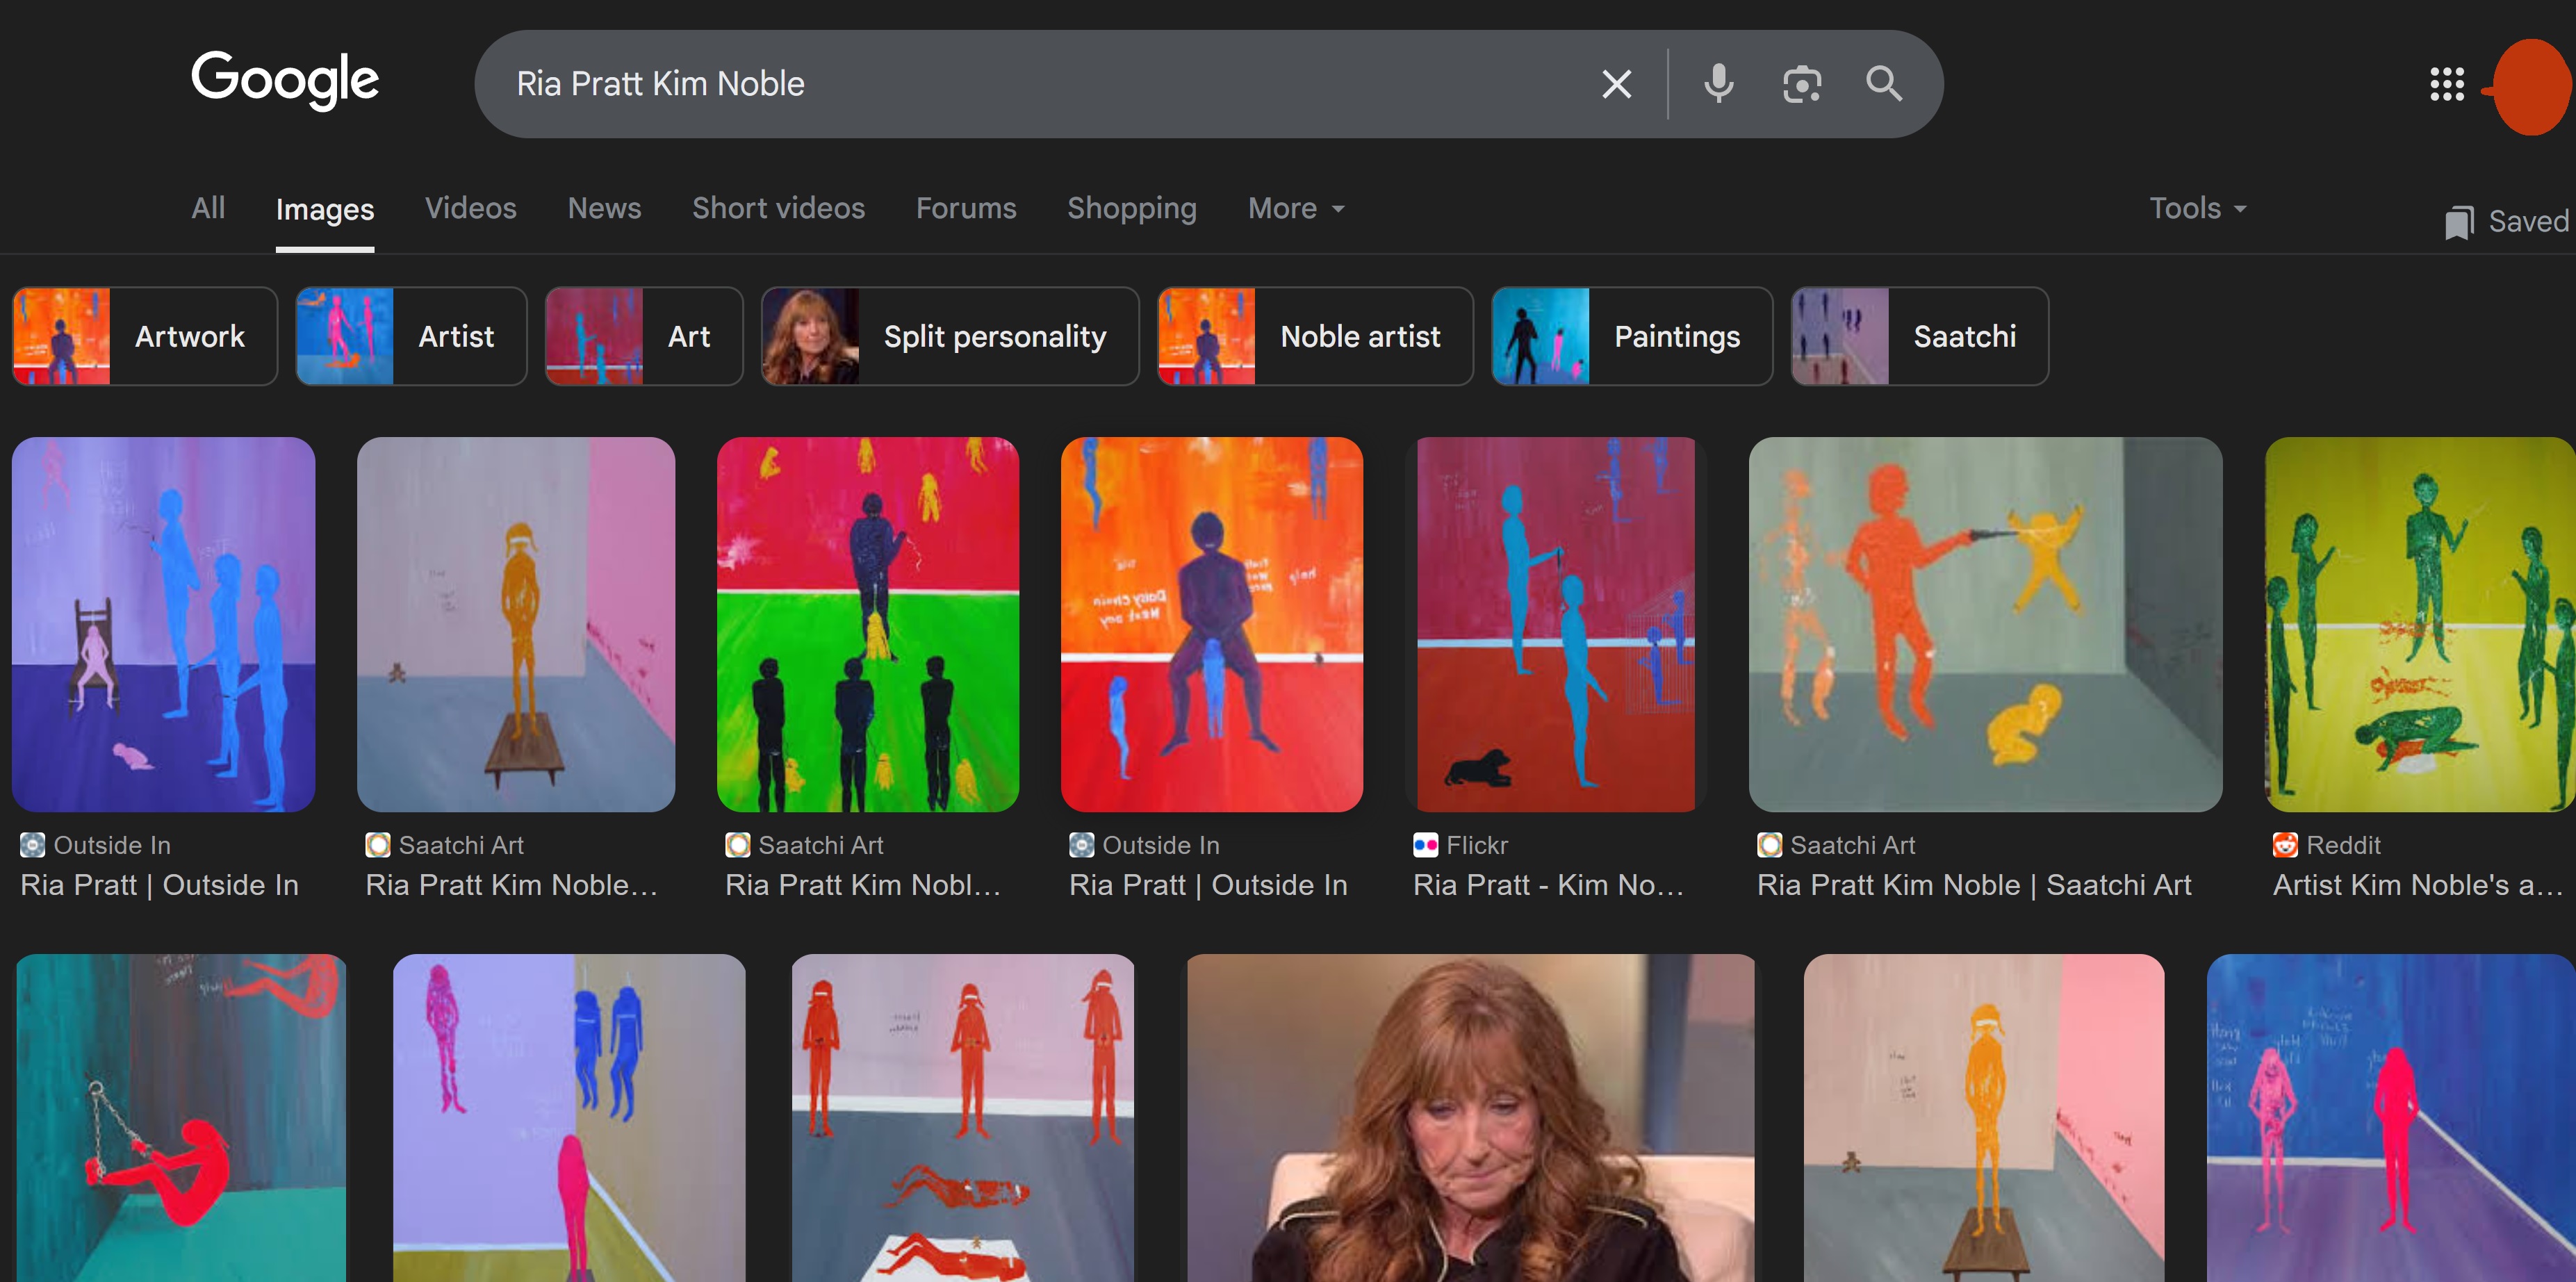Image resolution: width=2576 pixels, height=1282 pixels.
Task: Select the Images tab
Action: pos(325,209)
